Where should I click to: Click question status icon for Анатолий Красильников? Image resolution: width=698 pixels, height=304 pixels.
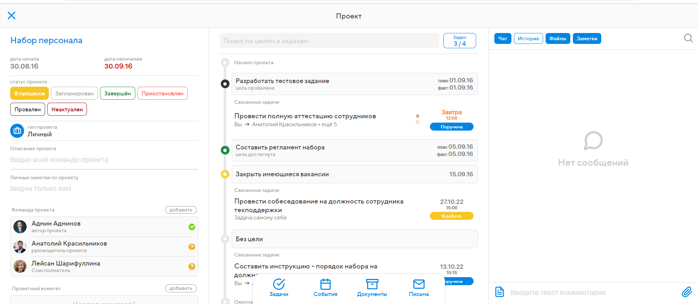(x=192, y=247)
